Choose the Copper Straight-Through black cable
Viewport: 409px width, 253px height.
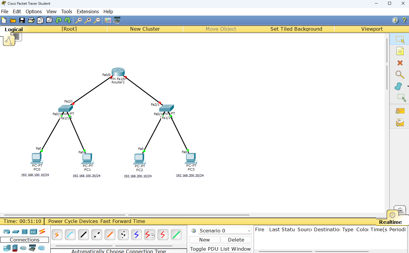click(84, 235)
